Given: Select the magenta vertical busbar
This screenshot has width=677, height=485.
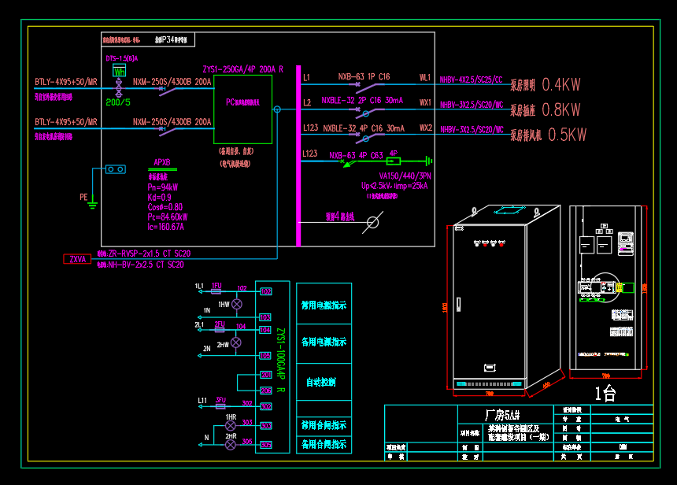Looking at the screenshot, I should click(x=298, y=156).
